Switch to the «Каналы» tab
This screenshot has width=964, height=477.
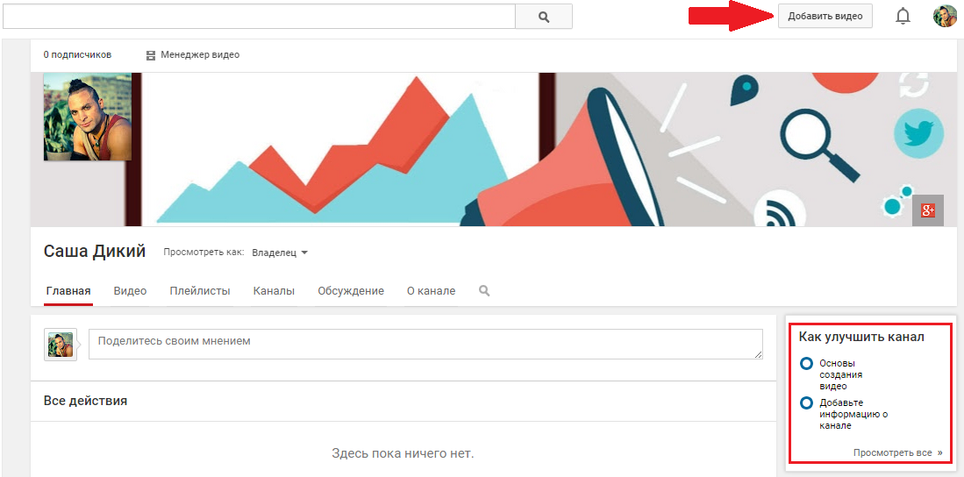274,291
